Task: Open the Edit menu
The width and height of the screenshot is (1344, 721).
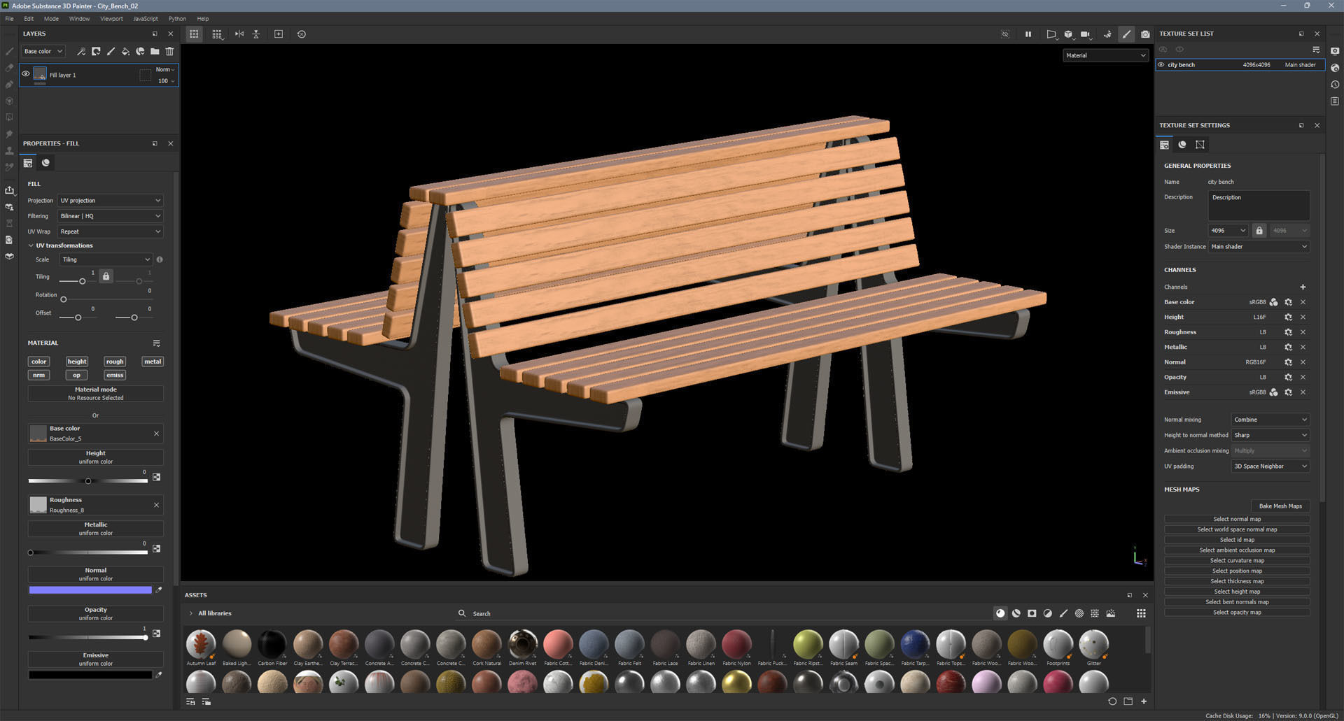Action: [29, 19]
